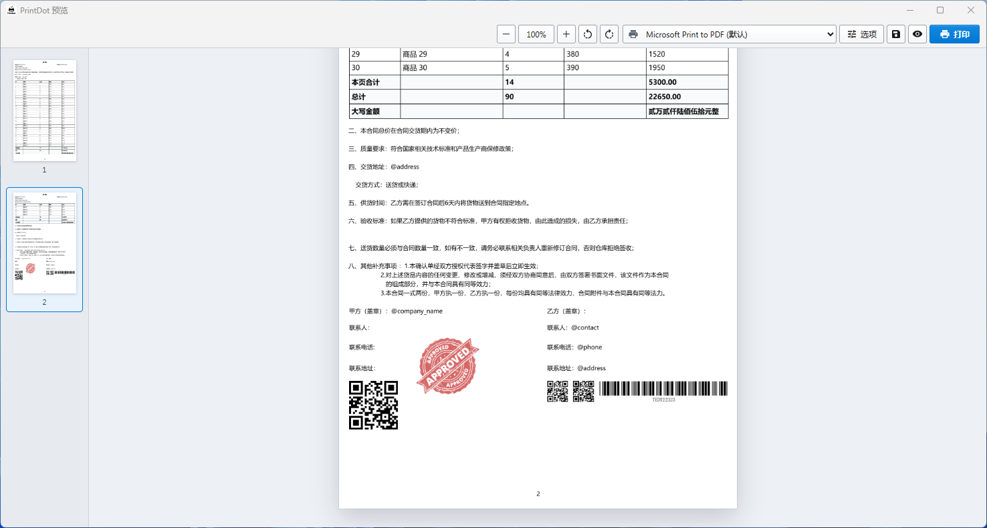Zoom out with the minus button
The width and height of the screenshot is (987, 528).
[x=506, y=34]
